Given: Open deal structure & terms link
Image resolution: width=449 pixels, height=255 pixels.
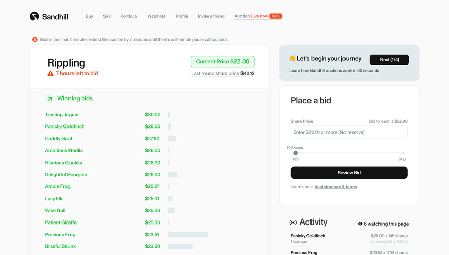Looking at the screenshot, I should (x=335, y=187).
